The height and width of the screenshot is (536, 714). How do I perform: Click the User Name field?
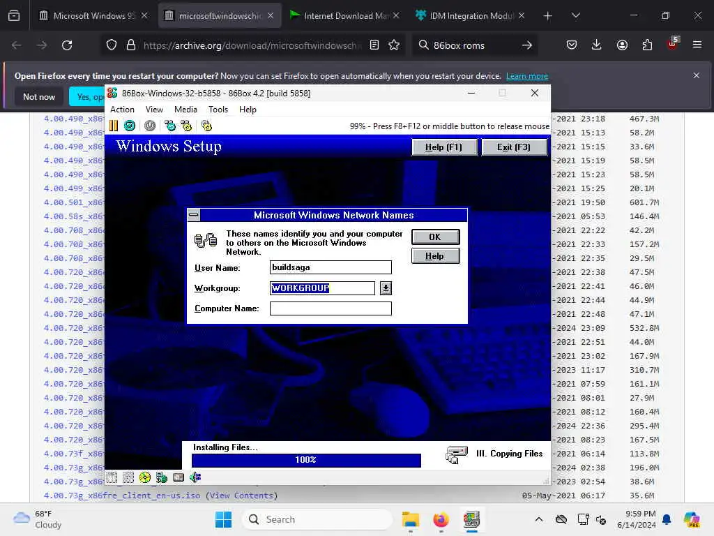pos(331,267)
